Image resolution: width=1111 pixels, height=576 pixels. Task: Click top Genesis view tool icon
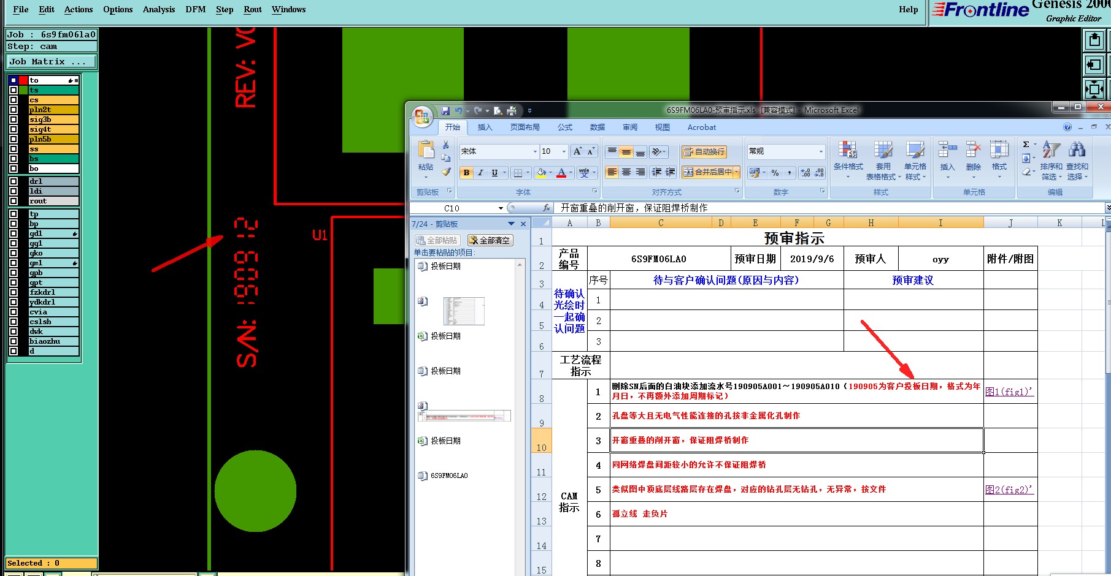coord(1094,40)
